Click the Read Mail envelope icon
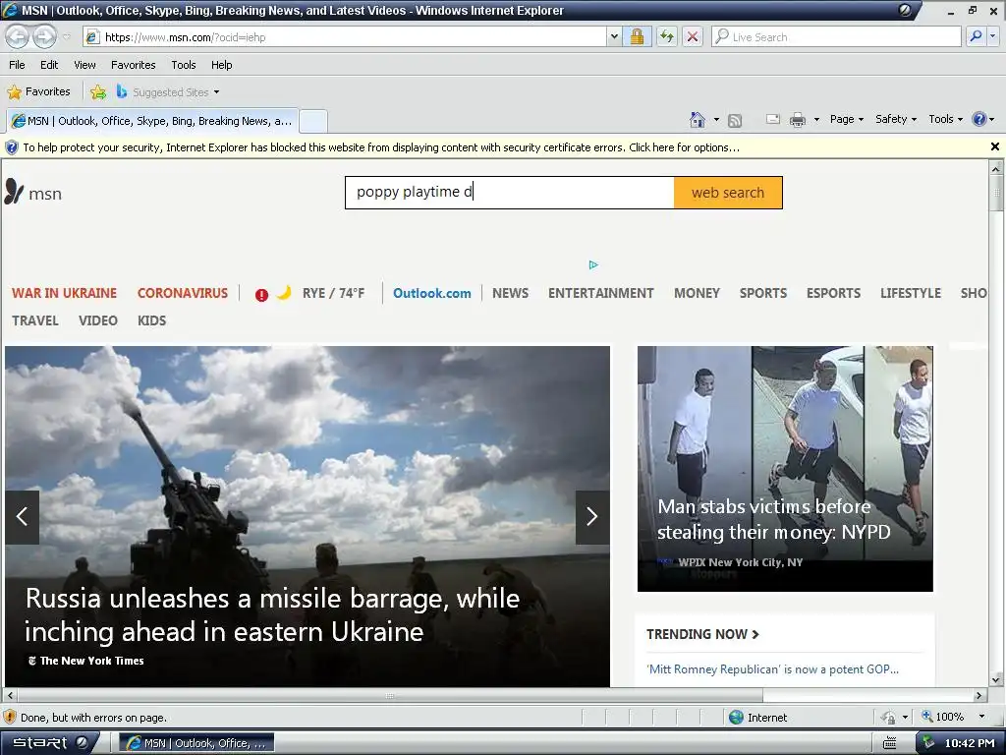This screenshot has width=1006, height=755. pos(773,119)
